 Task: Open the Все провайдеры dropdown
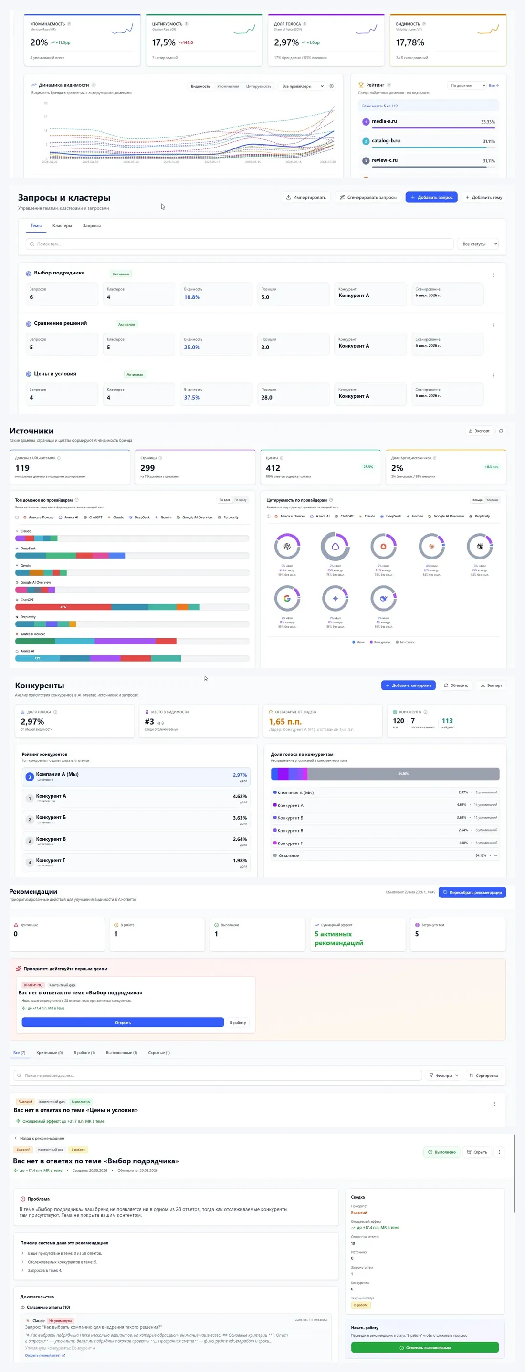(302, 86)
